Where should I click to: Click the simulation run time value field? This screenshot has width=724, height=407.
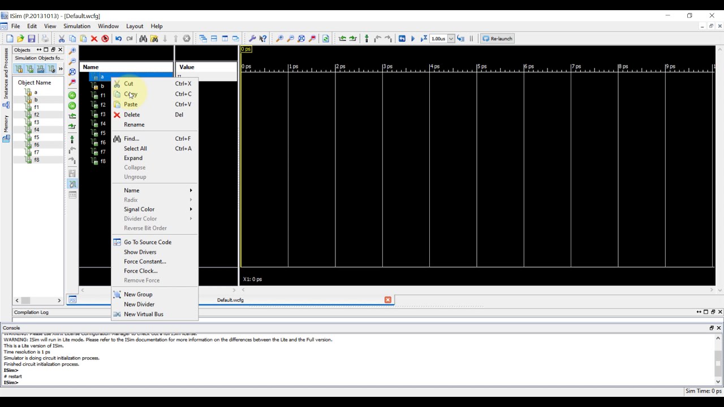tap(438, 38)
